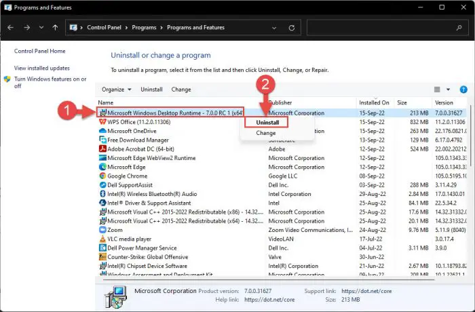
Task: Select Visual C++ Redistributable (x64) icon
Action: 103,221
